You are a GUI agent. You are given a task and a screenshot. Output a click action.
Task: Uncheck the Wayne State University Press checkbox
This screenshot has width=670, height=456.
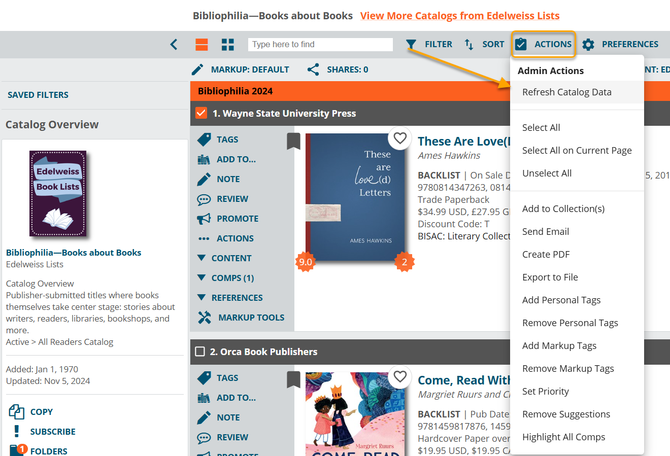[201, 113]
